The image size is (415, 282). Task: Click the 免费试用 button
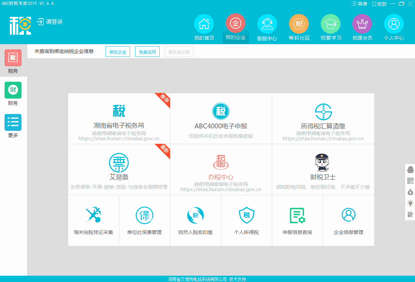(x=147, y=52)
